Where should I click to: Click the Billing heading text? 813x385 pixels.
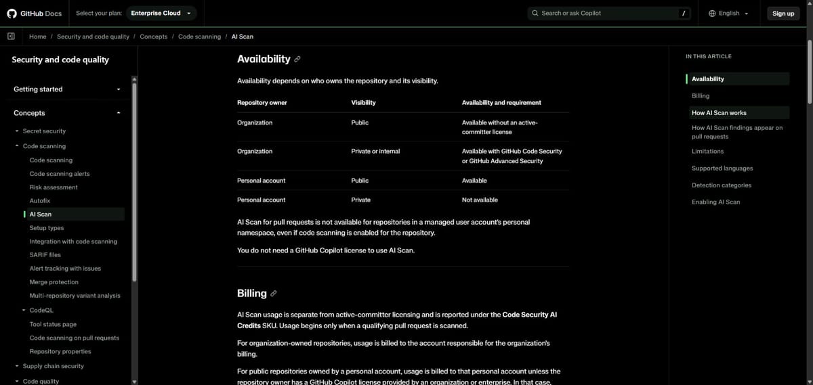[x=252, y=294]
